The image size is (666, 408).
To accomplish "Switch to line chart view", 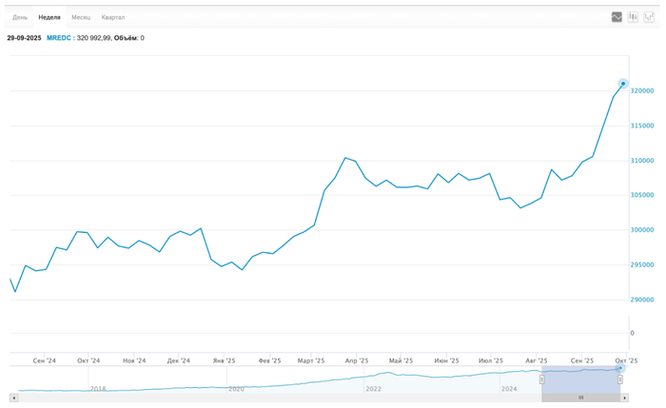I will [617, 17].
